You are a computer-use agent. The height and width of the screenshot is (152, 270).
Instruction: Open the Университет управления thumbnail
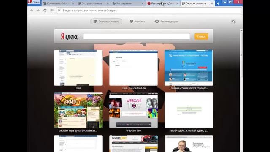pyautogui.click(x=189, y=68)
